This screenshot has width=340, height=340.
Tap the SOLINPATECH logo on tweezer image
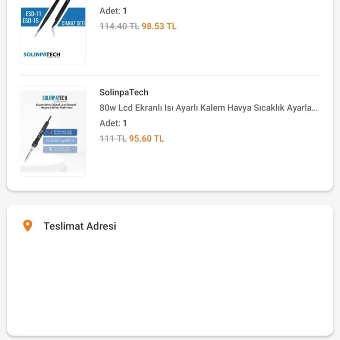(x=42, y=54)
